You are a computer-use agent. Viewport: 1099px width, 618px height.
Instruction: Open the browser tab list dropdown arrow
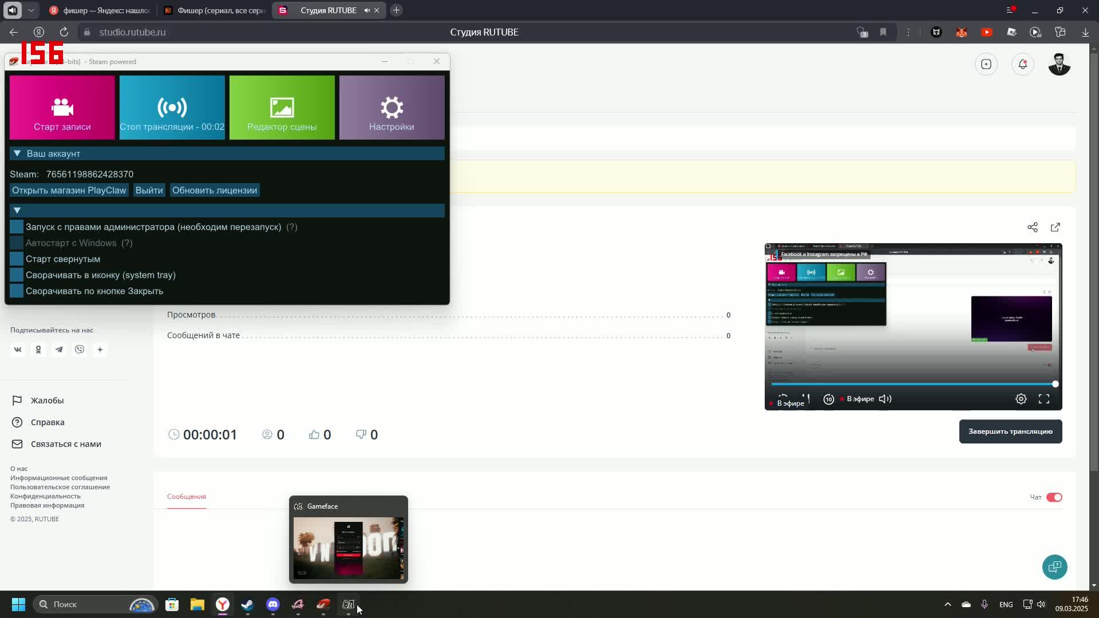coord(31,10)
